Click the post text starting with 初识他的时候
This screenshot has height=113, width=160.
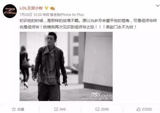coord(88,21)
